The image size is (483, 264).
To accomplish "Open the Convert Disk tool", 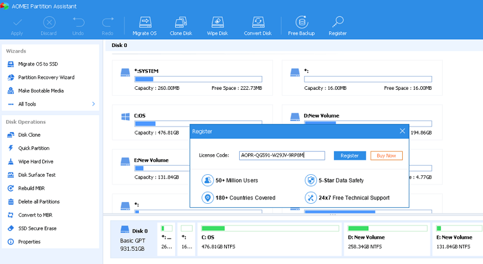I will coord(258,27).
